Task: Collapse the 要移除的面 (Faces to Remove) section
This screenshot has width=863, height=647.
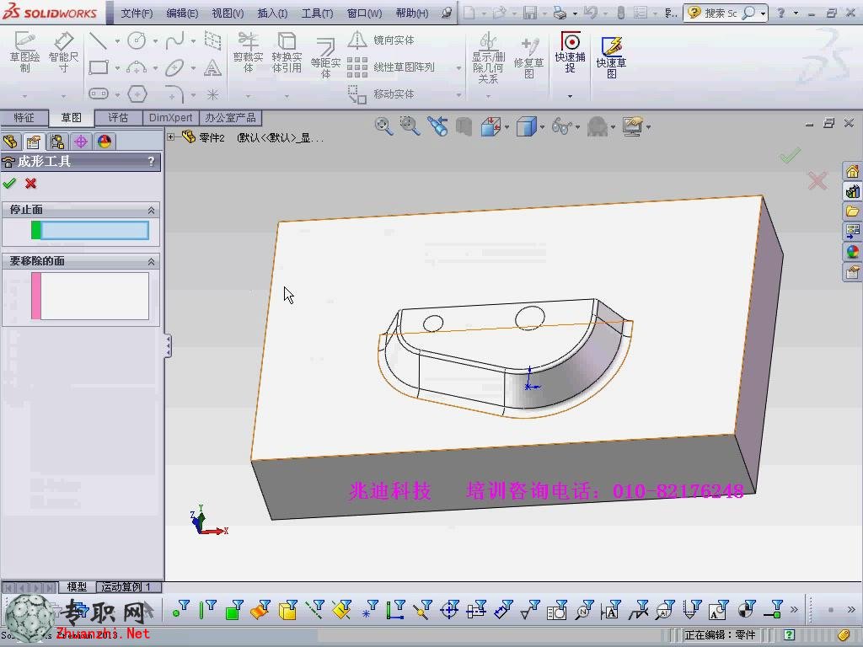Action: 152,262
